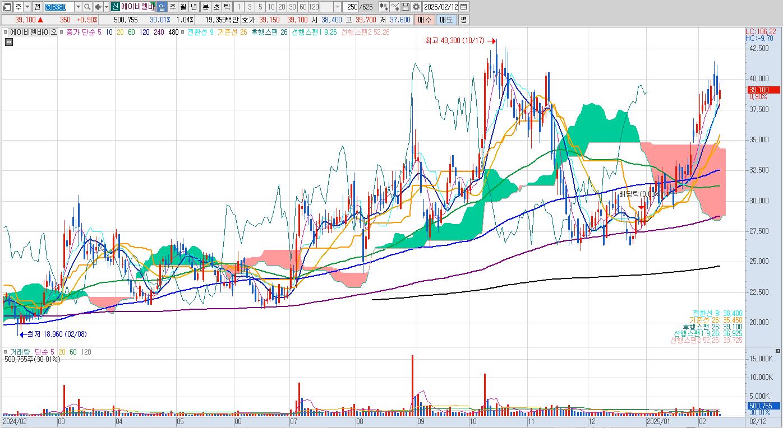
Task: Click the data grid icon under the stock name
Action: pyautogui.click(x=9, y=41)
